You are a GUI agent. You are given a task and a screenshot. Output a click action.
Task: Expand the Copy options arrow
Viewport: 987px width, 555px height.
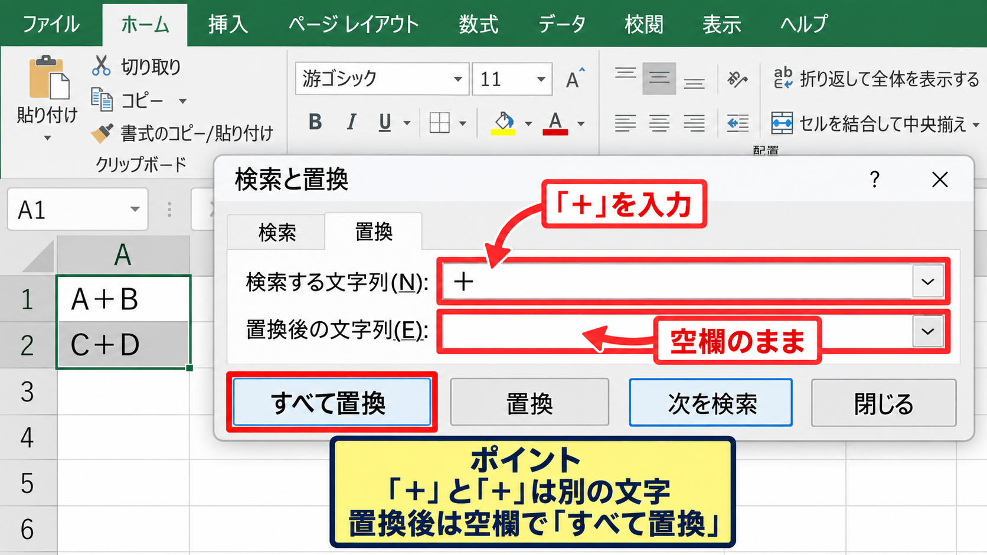pos(183,101)
